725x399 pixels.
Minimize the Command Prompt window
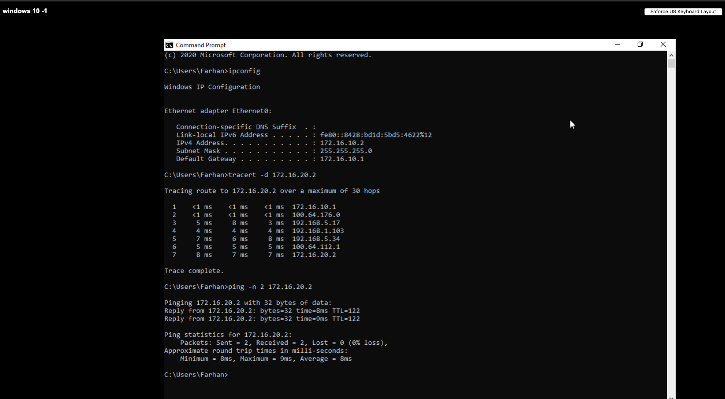618,44
